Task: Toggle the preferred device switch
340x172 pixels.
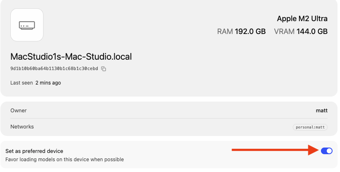Action: click(x=327, y=151)
